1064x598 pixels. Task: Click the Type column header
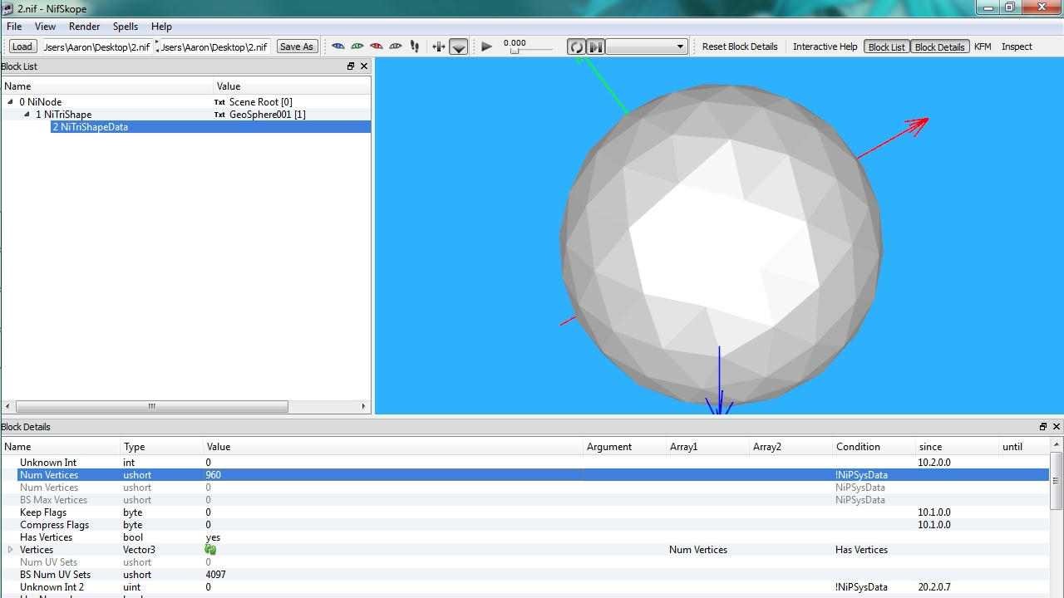(162, 447)
